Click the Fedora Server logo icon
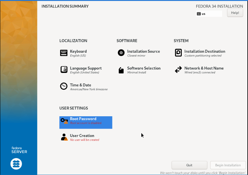Image resolution: width=248 pixels, height=175 pixels. 16,164
